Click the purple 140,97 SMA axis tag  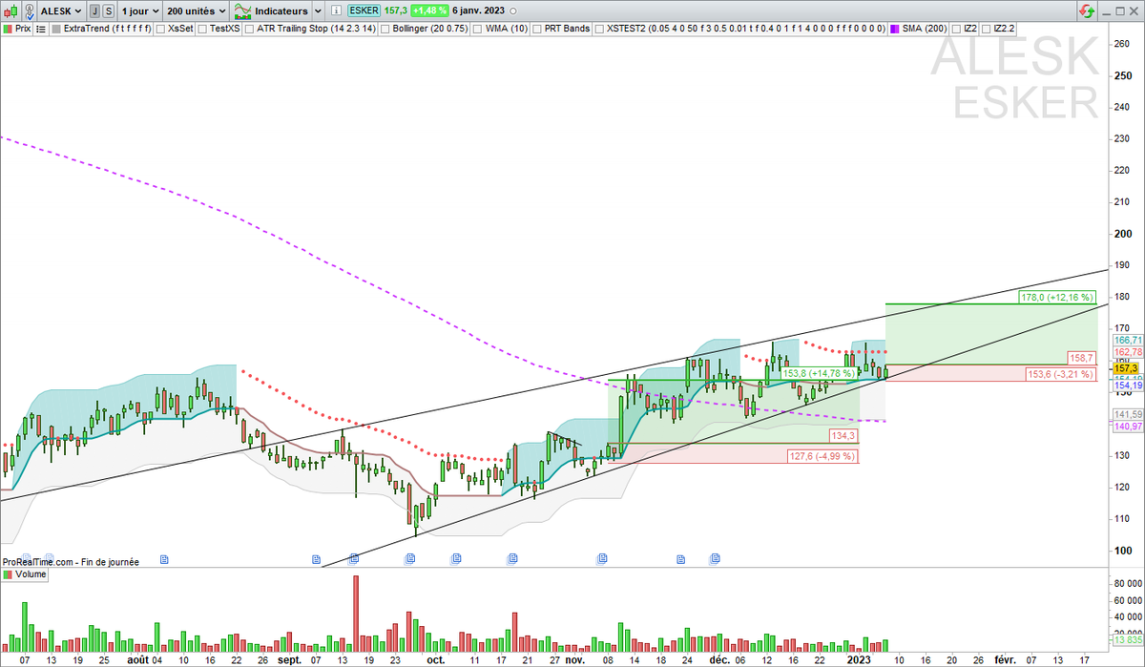pos(1128,427)
